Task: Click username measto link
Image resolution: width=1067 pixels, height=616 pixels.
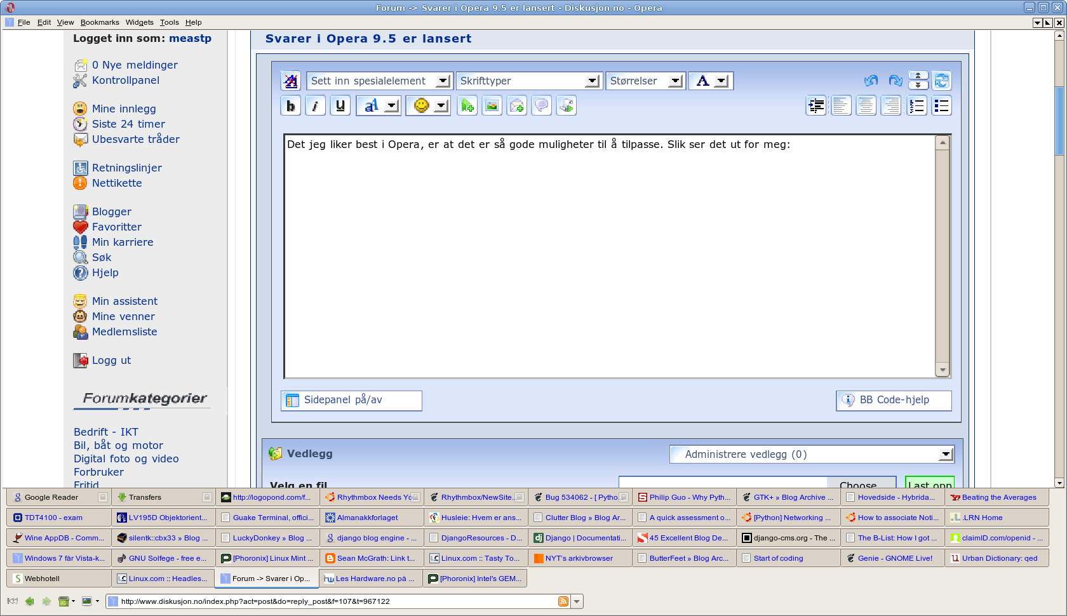Action: (x=190, y=38)
